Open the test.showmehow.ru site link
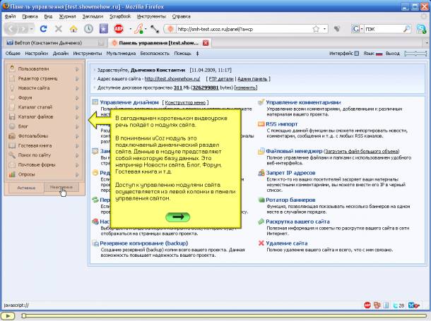Image resolution: width=431 pixels, height=321 pixels. pyautogui.click(x=172, y=79)
